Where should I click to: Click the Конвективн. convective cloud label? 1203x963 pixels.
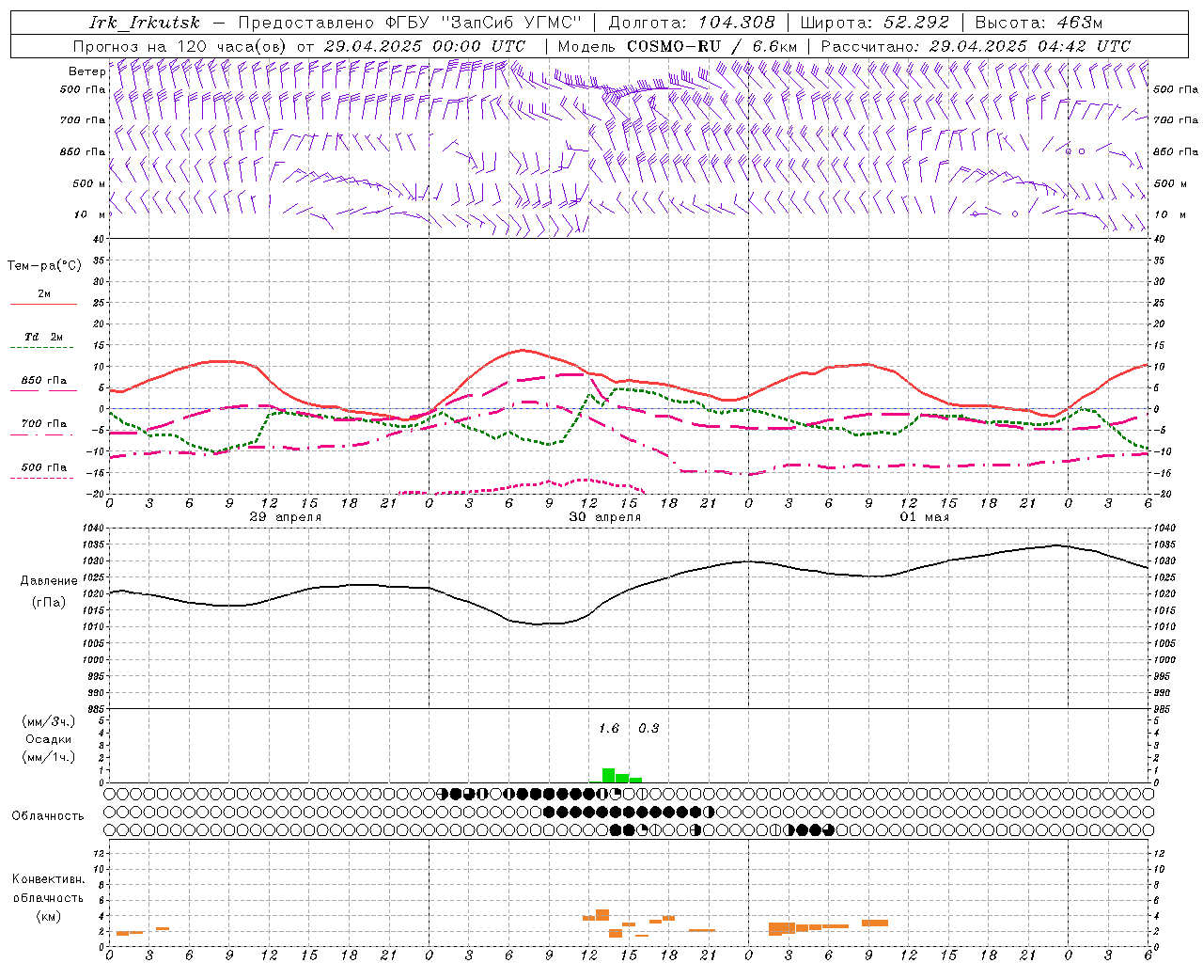[x=48, y=879]
